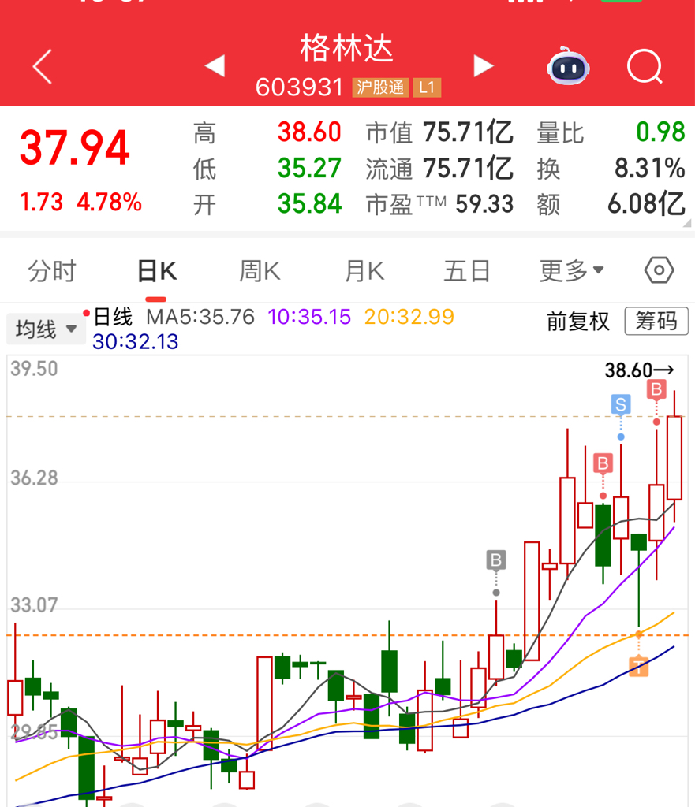Tap 市盈TTM 59.33 value
Viewport: 695px width, 807px height.
(x=484, y=204)
